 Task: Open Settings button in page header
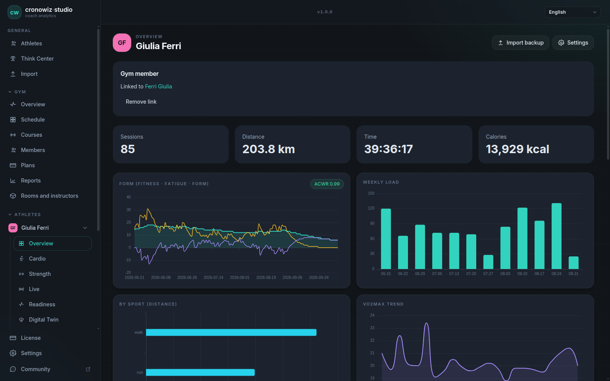573,43
